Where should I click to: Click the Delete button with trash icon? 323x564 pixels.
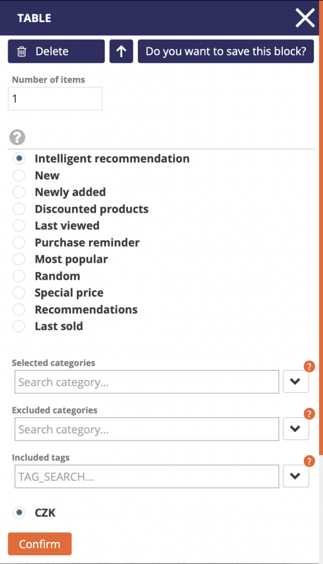(x=56, y=51)
